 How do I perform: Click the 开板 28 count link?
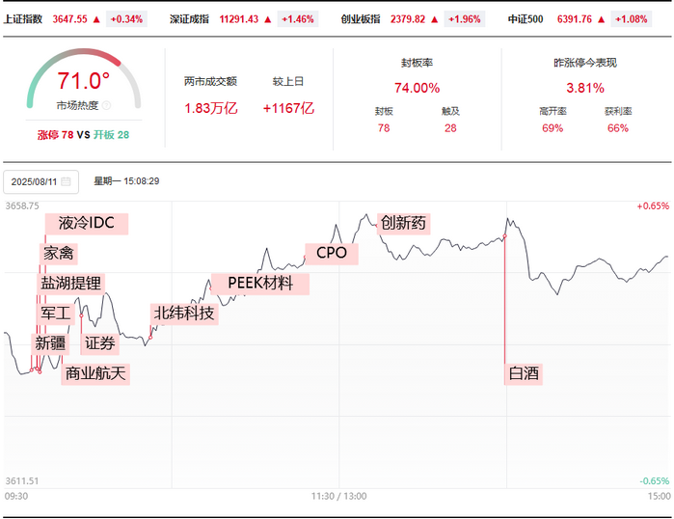pos(111,135)
